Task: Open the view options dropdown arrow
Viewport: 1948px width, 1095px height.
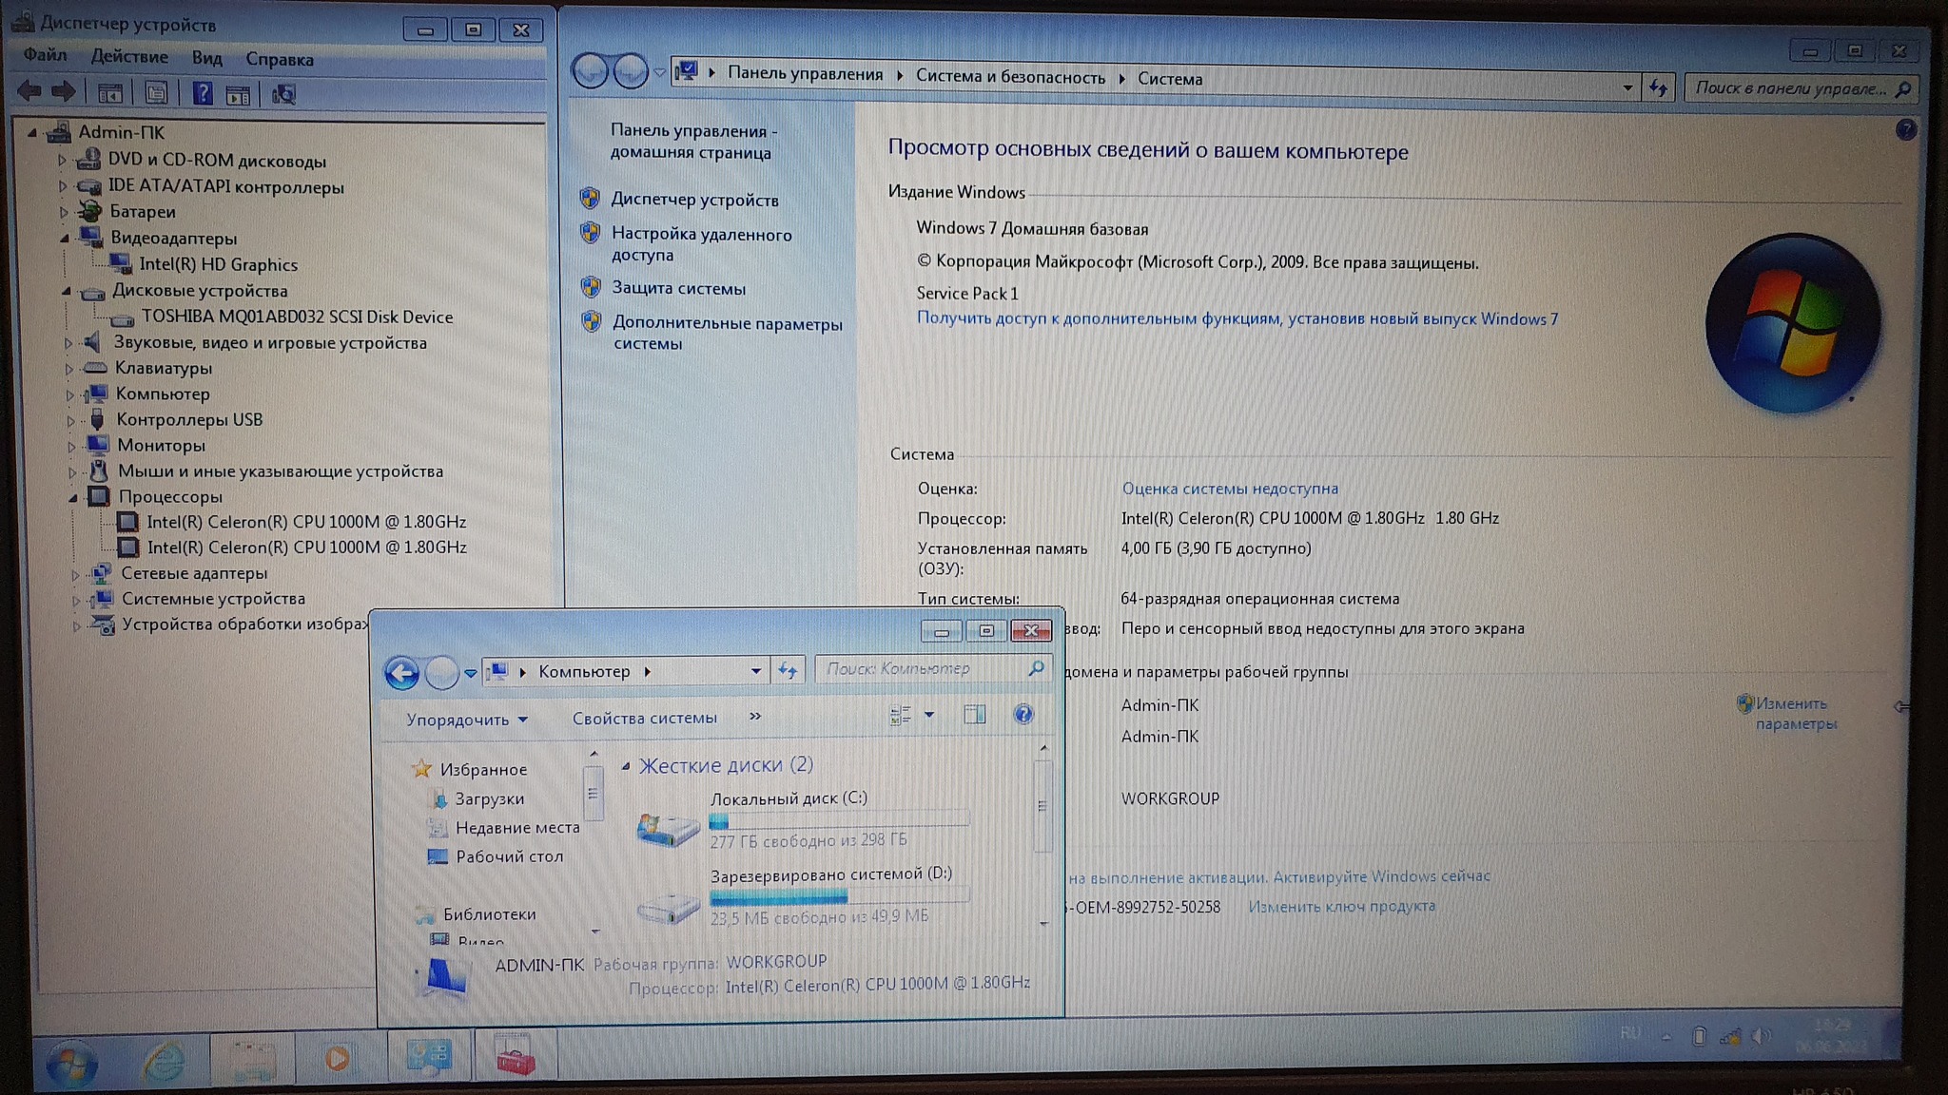Action: (929, 715)
